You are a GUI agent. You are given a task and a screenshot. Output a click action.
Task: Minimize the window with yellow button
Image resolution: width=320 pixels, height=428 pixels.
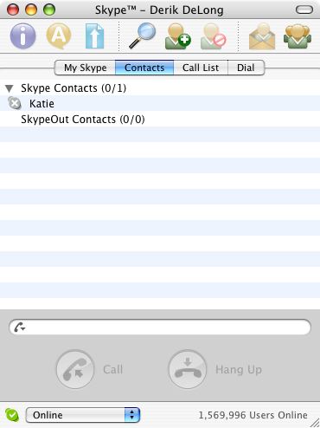31,10
